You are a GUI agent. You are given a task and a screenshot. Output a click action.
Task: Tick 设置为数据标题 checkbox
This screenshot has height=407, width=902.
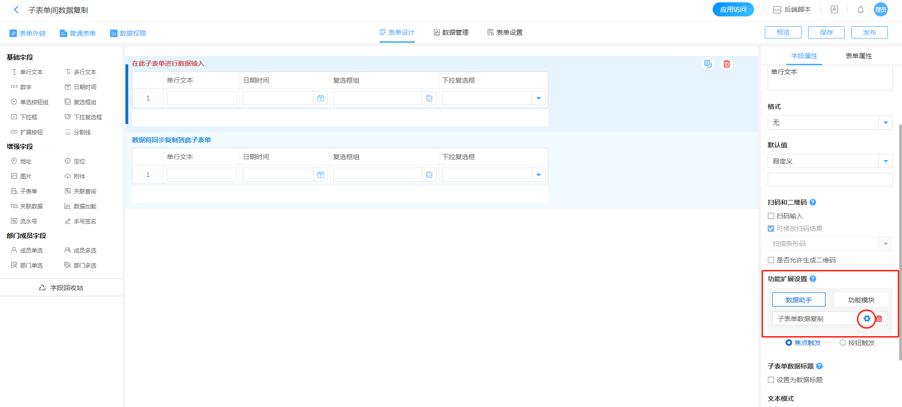771,380
